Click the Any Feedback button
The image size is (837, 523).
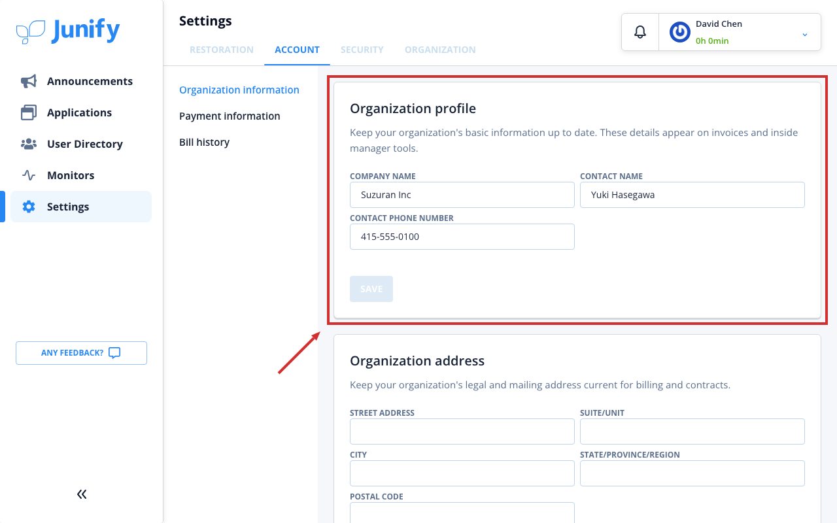coord(81,353)
